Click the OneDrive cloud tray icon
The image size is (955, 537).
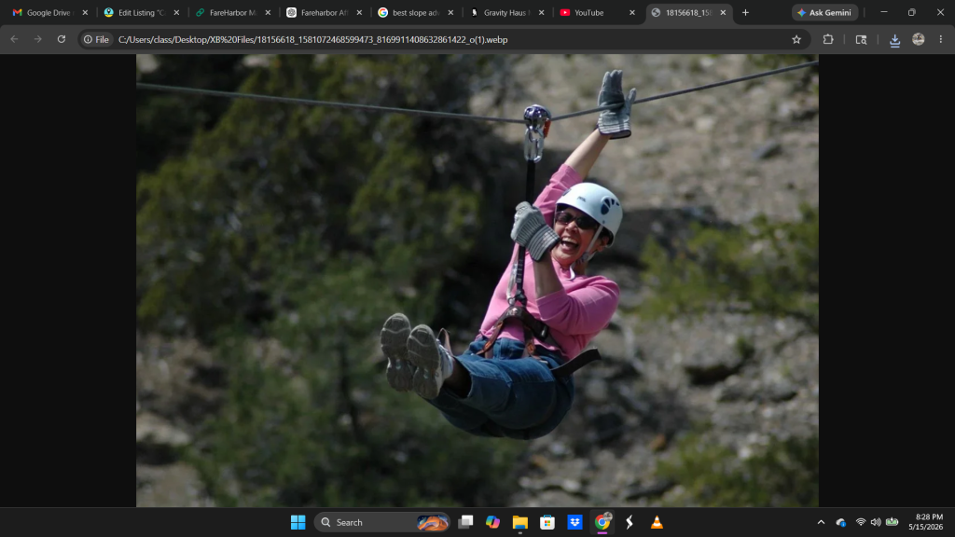[x=841, y=522]
